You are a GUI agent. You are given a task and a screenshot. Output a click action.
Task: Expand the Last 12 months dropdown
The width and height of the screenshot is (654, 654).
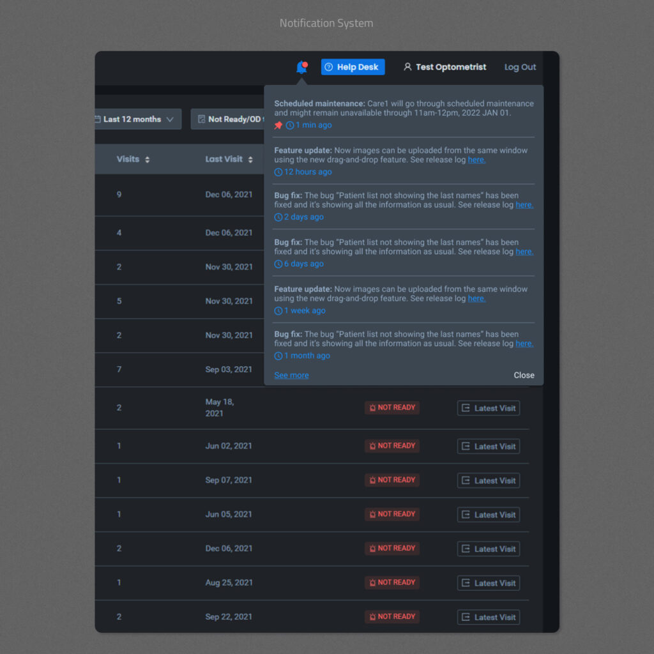[137, 119]
